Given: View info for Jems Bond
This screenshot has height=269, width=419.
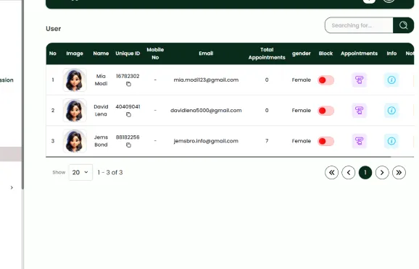Looking at the screenshot, I should (x=391, y=141).
